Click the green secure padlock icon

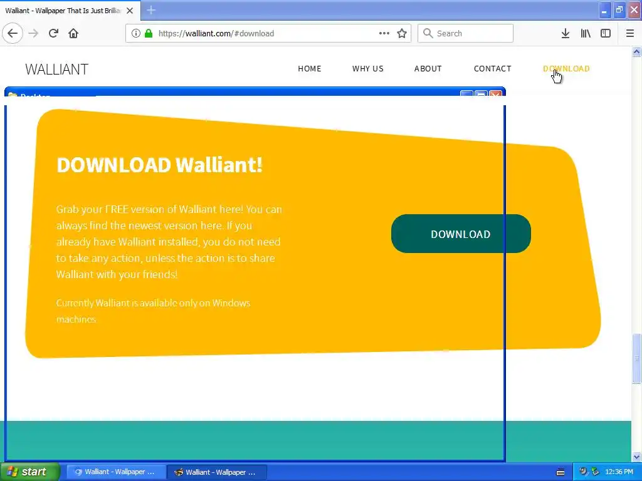(149, 34)
